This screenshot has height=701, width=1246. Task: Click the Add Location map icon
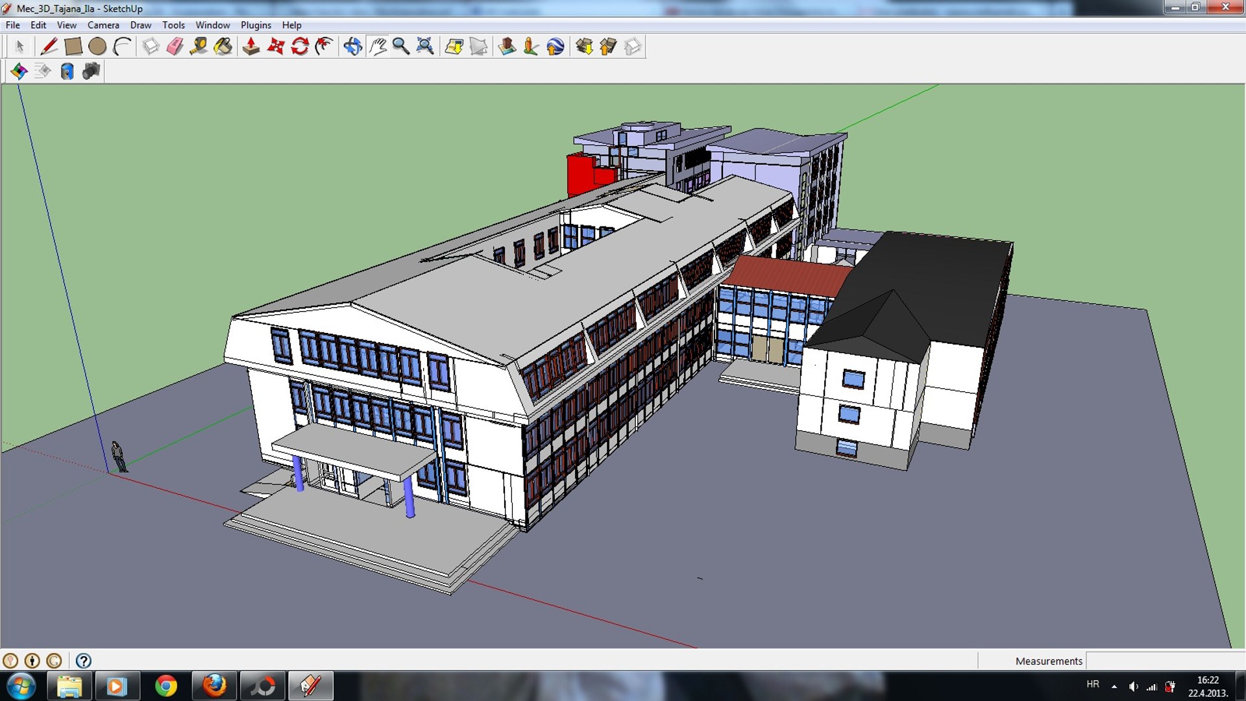[x=454, y=47]
